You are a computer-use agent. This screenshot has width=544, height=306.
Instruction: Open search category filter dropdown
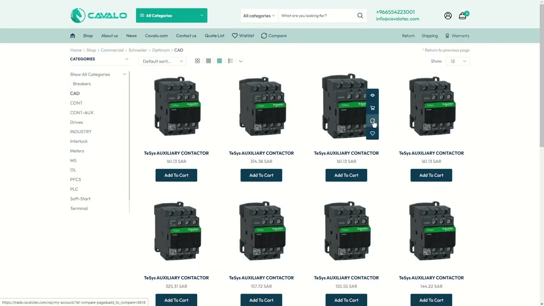click(x=259, y=16)
